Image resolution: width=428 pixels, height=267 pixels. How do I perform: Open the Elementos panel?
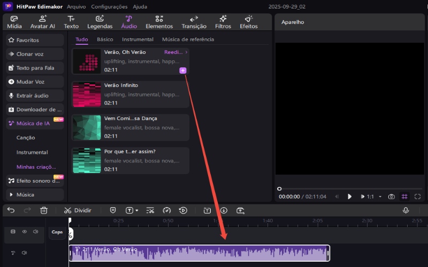tap(159, 22)
